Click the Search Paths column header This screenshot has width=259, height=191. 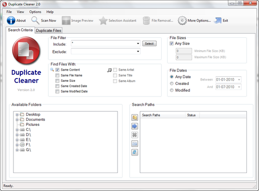tap(163, 115)
